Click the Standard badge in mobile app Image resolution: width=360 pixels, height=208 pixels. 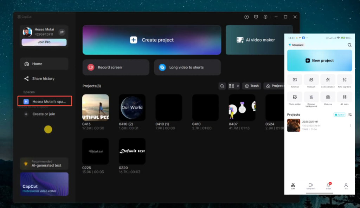[296, 45]
